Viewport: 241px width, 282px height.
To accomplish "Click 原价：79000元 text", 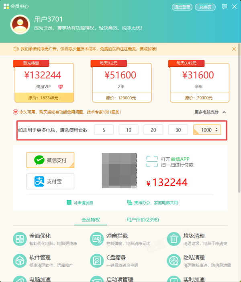I will click(198, 98).
